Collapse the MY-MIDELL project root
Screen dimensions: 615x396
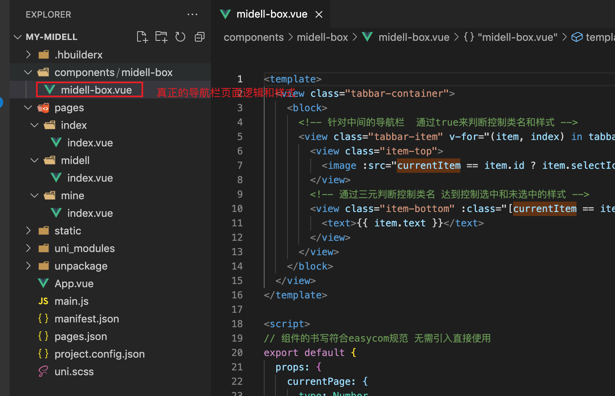click(x=18, y=37)
